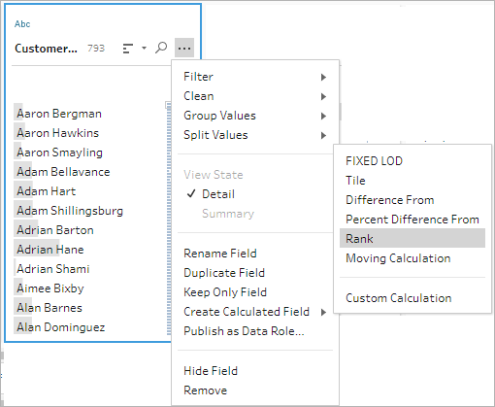Click the sort icon in Customer field header

pyautogui.click(x=128, y=49)
